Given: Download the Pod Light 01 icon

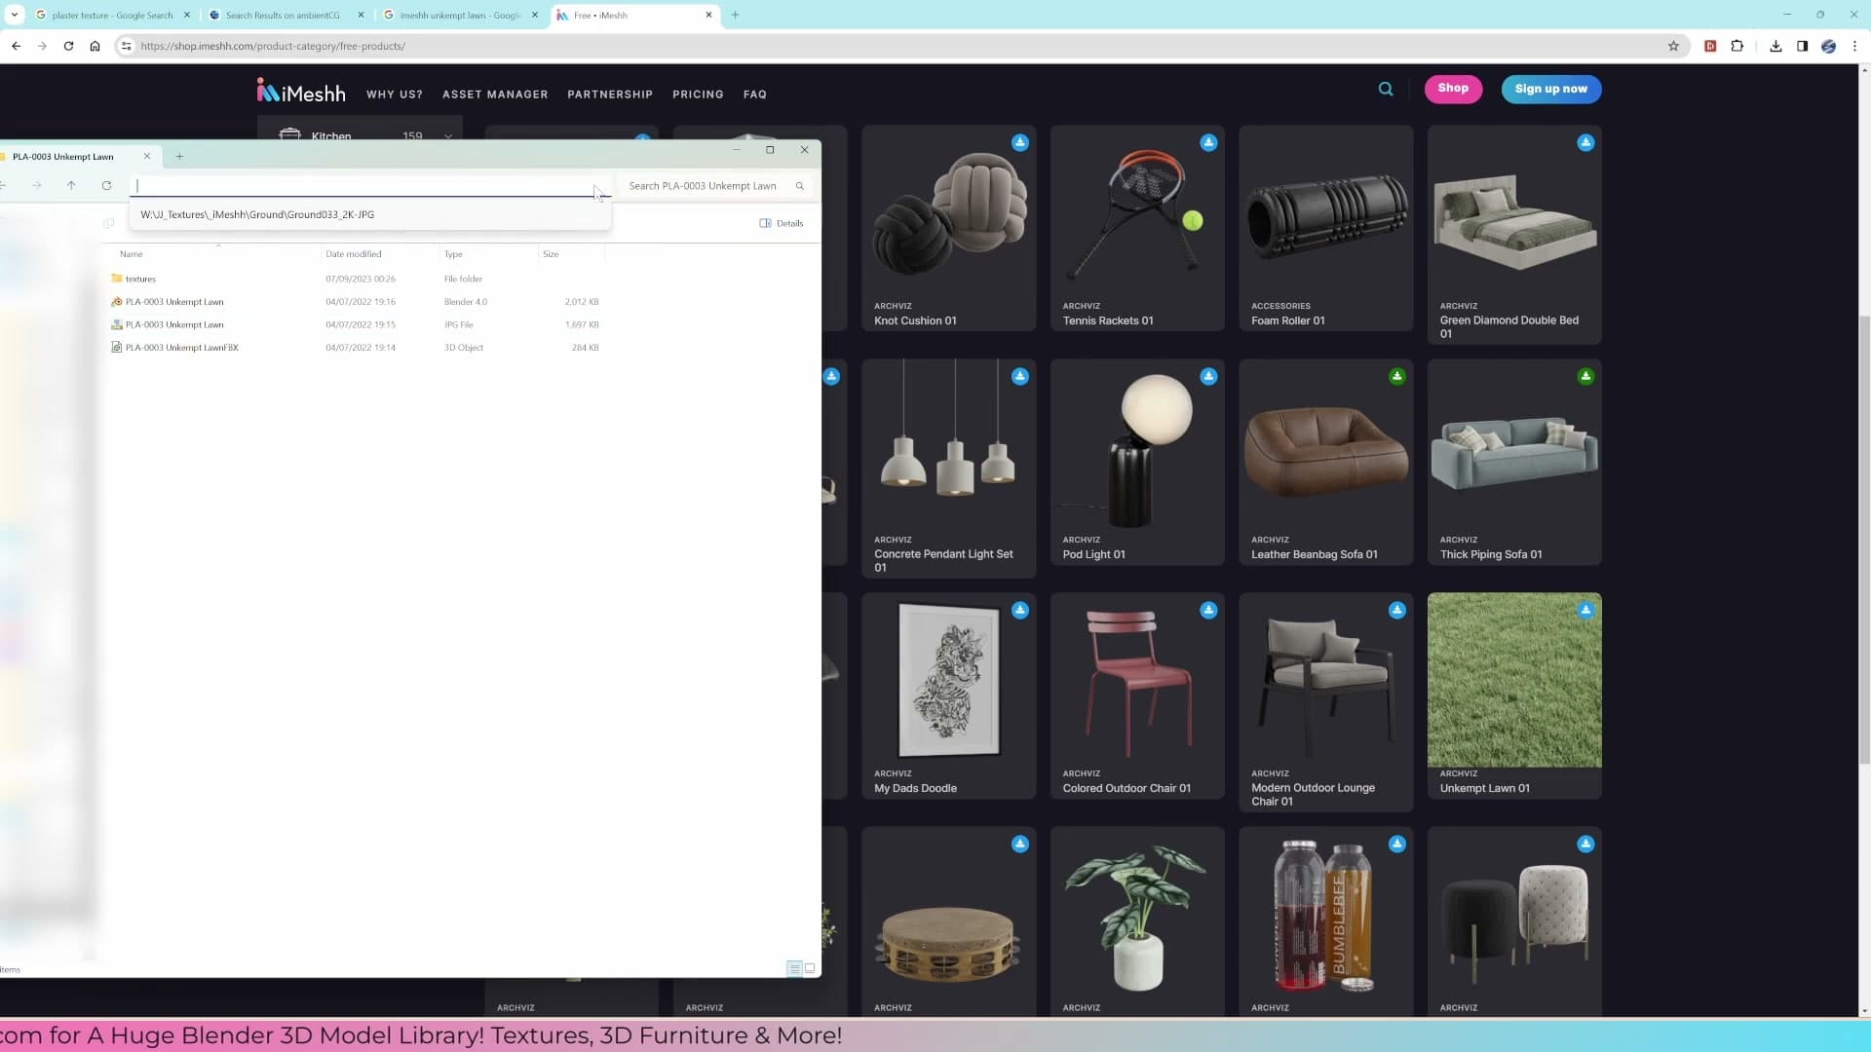Looking at the screenshot, I should click(1208, 376).
